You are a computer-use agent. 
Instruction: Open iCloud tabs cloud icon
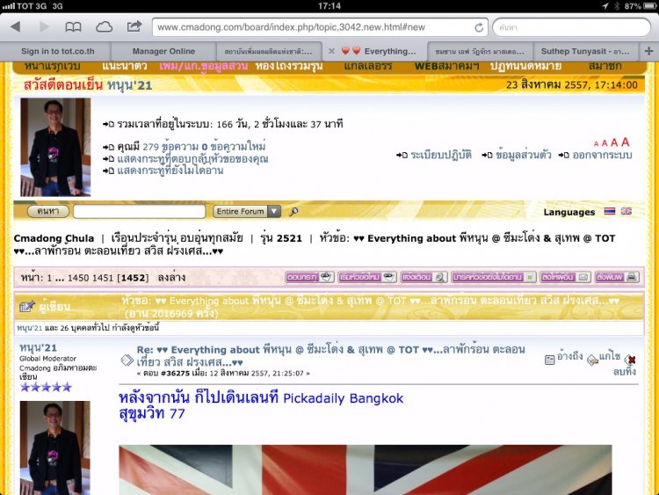tap(104, 27)
